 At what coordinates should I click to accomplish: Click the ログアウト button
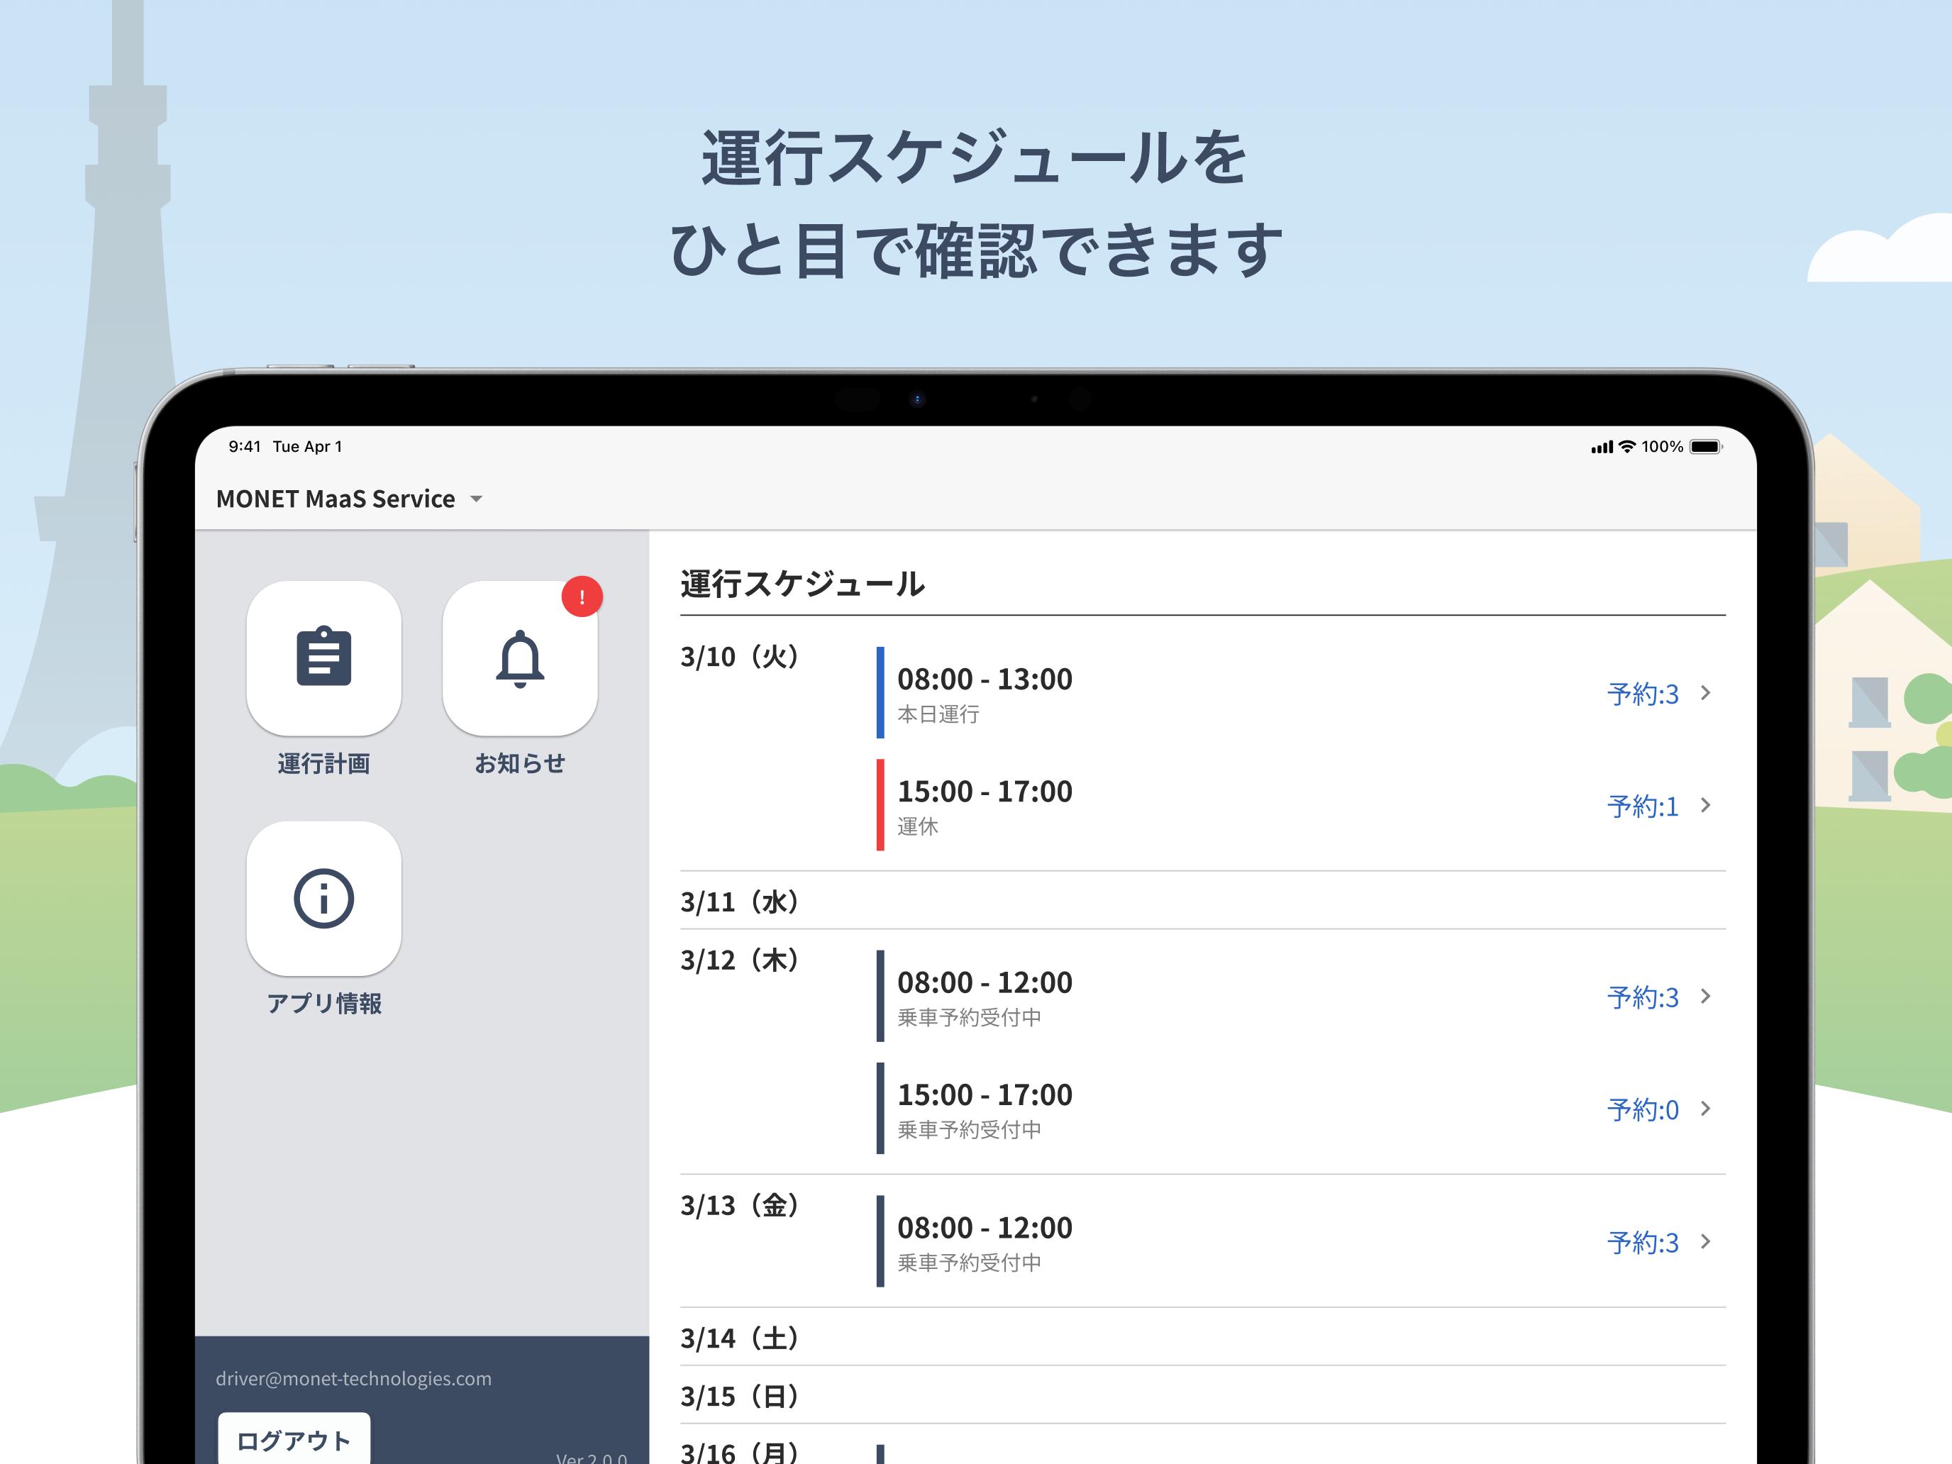294,1440
